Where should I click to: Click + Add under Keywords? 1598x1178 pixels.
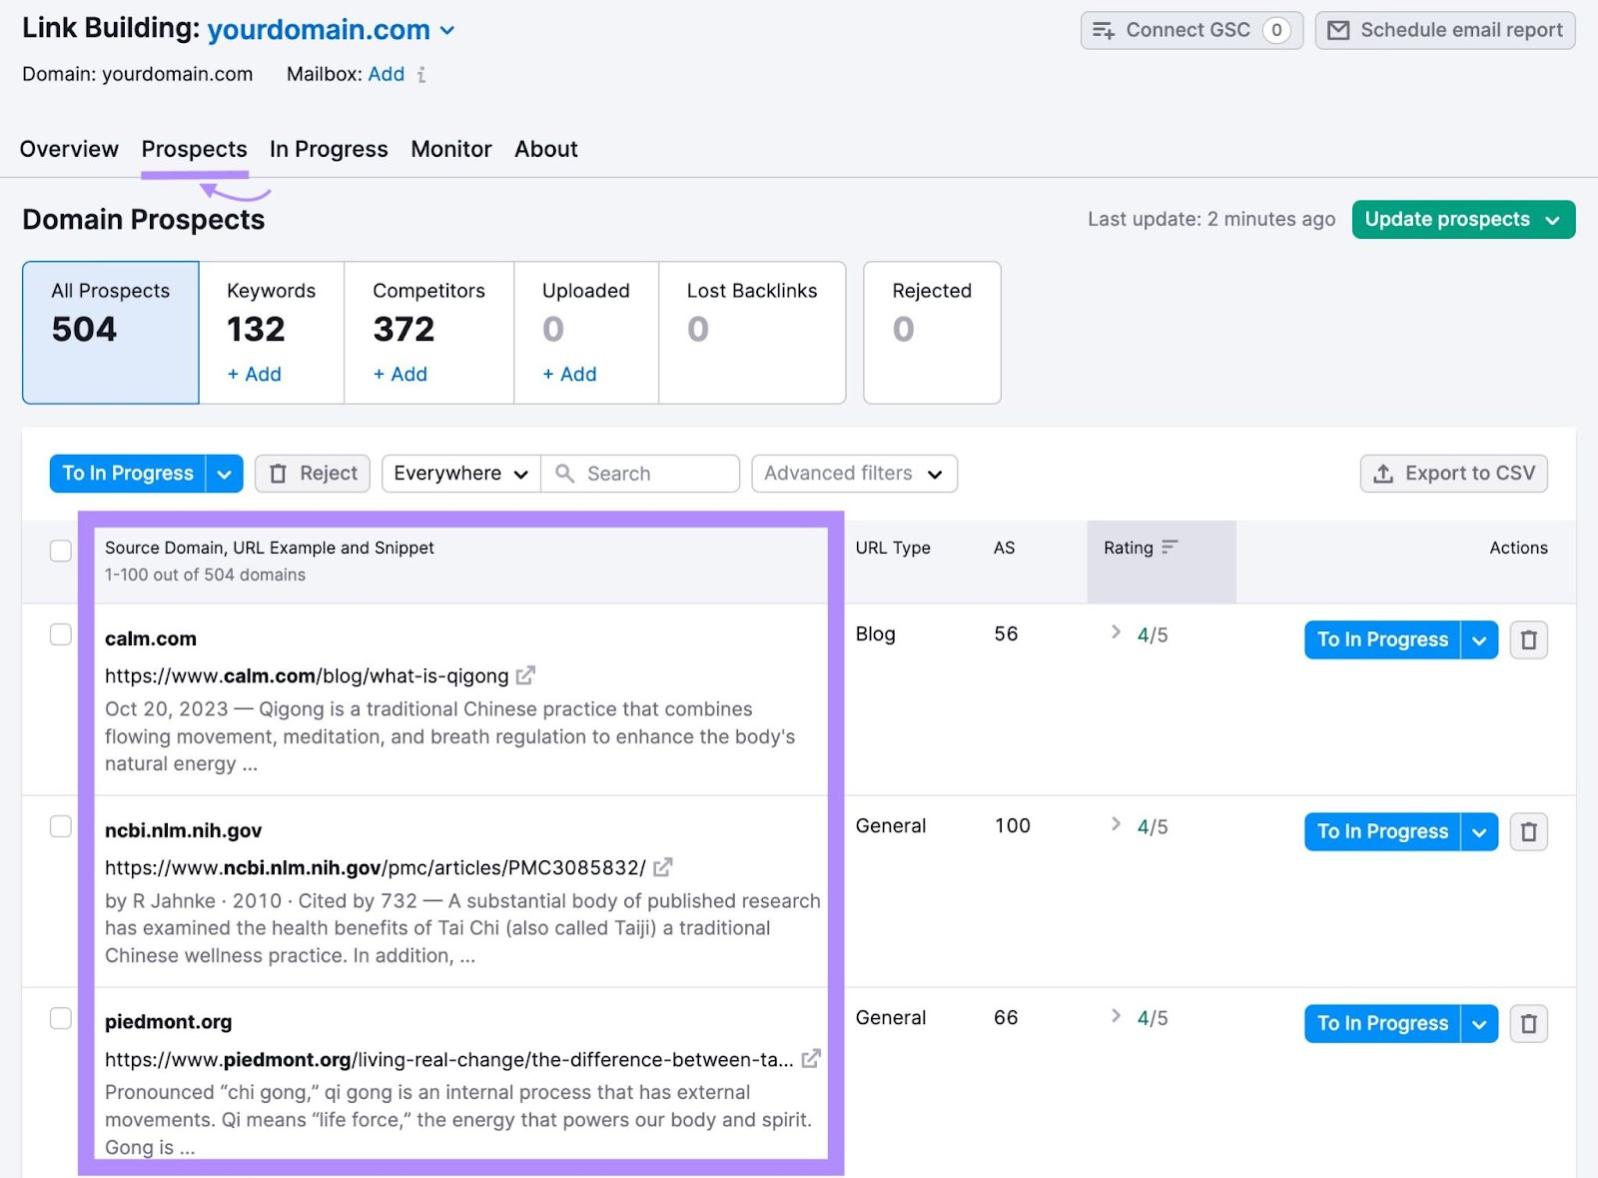pyautogui.click(x=254, y=374)
